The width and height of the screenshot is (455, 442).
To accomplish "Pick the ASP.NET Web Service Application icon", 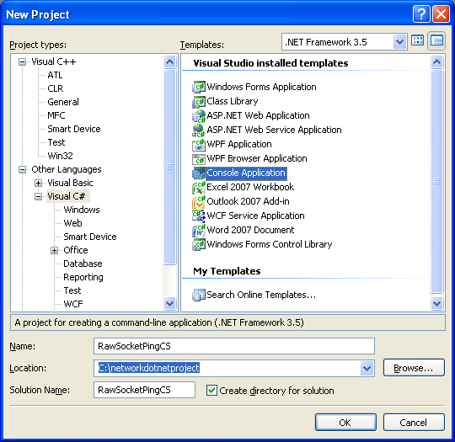I will (x=199, y=130).
